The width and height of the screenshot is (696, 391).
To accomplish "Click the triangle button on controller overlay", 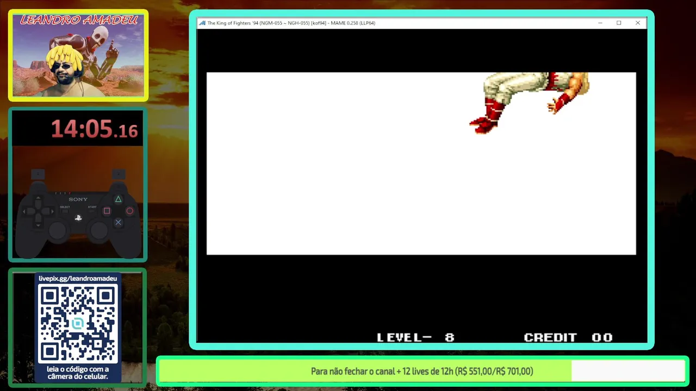I will click(118, 199).
